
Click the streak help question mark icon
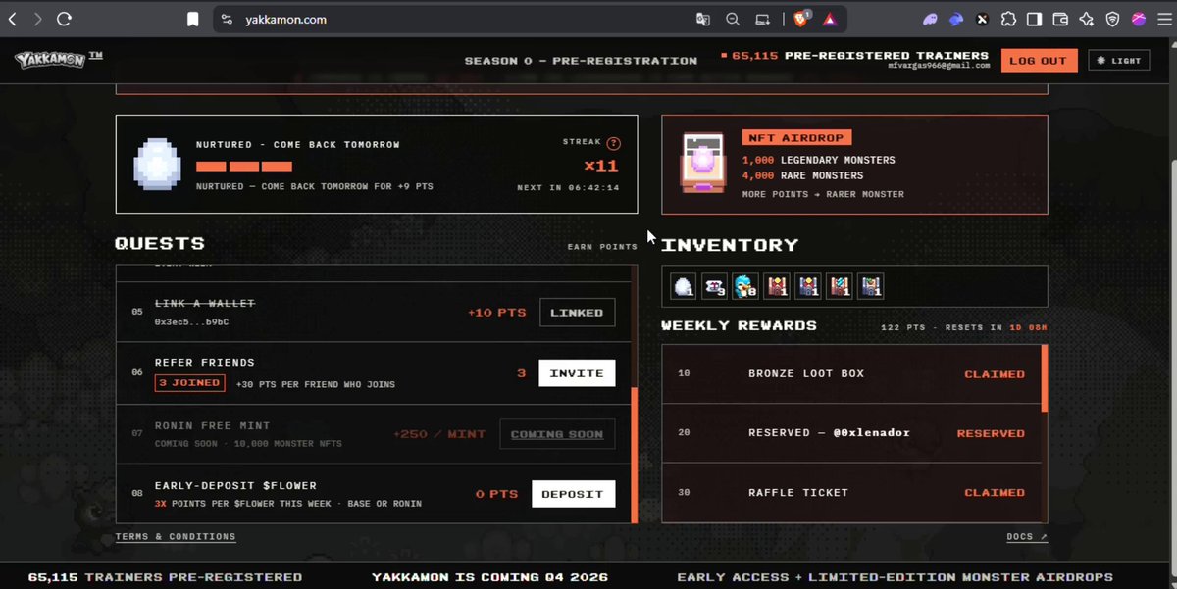click(x=614, y=143)
